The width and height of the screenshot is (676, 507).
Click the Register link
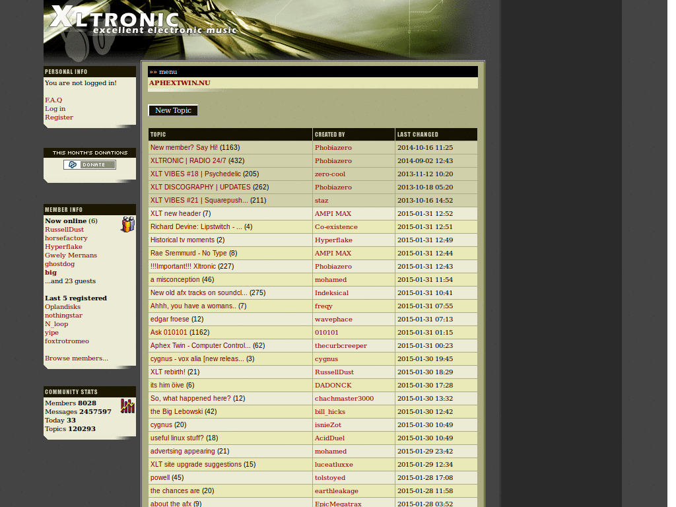coord(59,118)
